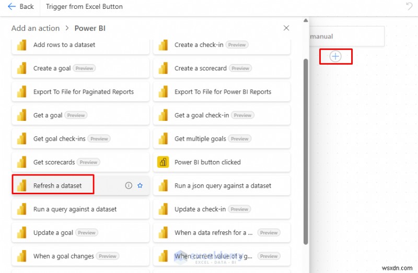Click Power BI icon beside Create a scorecard
The image size is (418, 273).
click(163, 68)
